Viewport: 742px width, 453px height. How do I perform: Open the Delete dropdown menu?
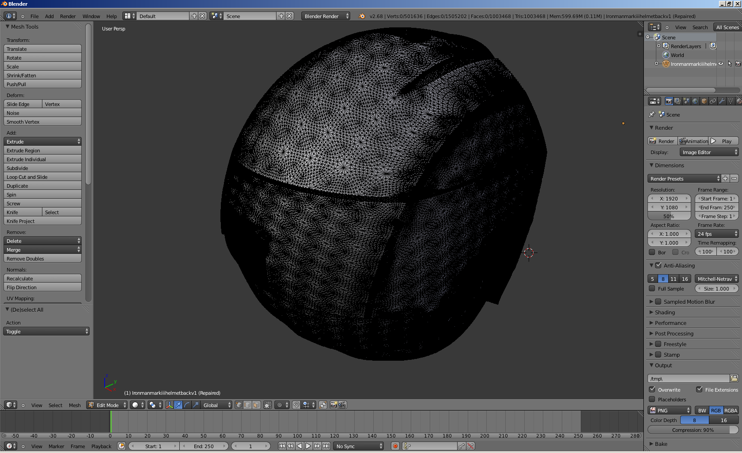tap(42, 241)
